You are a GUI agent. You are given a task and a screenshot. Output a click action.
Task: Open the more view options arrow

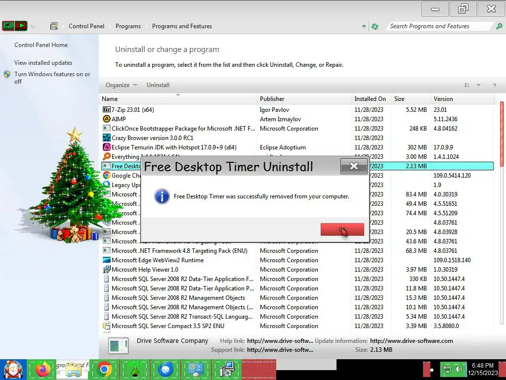pos(478,85)
